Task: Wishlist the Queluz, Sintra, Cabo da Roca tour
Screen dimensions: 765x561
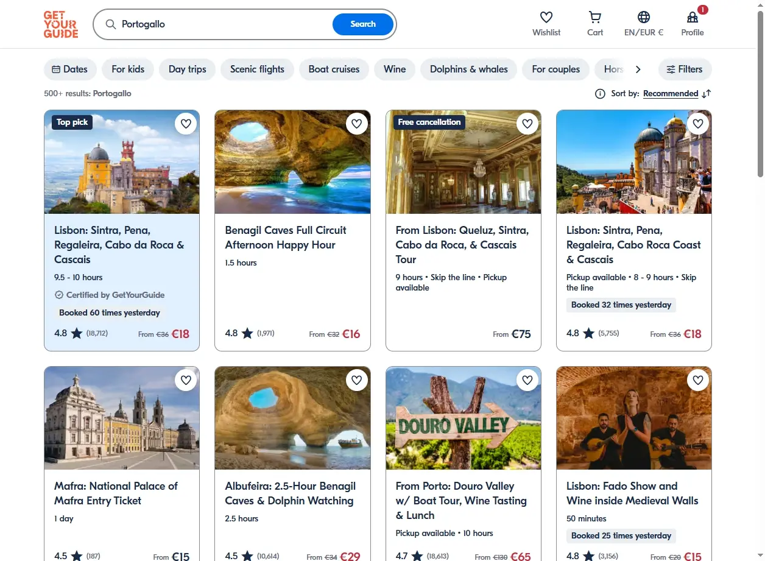Action: pos(527,124)
